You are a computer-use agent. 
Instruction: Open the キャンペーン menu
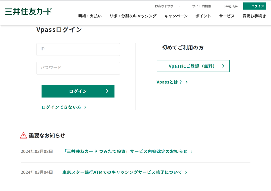[x=176, y=16]
